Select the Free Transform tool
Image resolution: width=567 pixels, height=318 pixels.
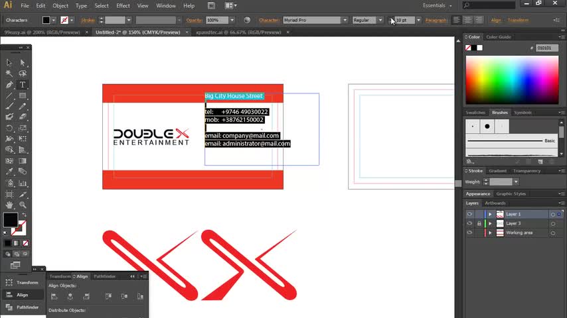[x=23, y=138]
